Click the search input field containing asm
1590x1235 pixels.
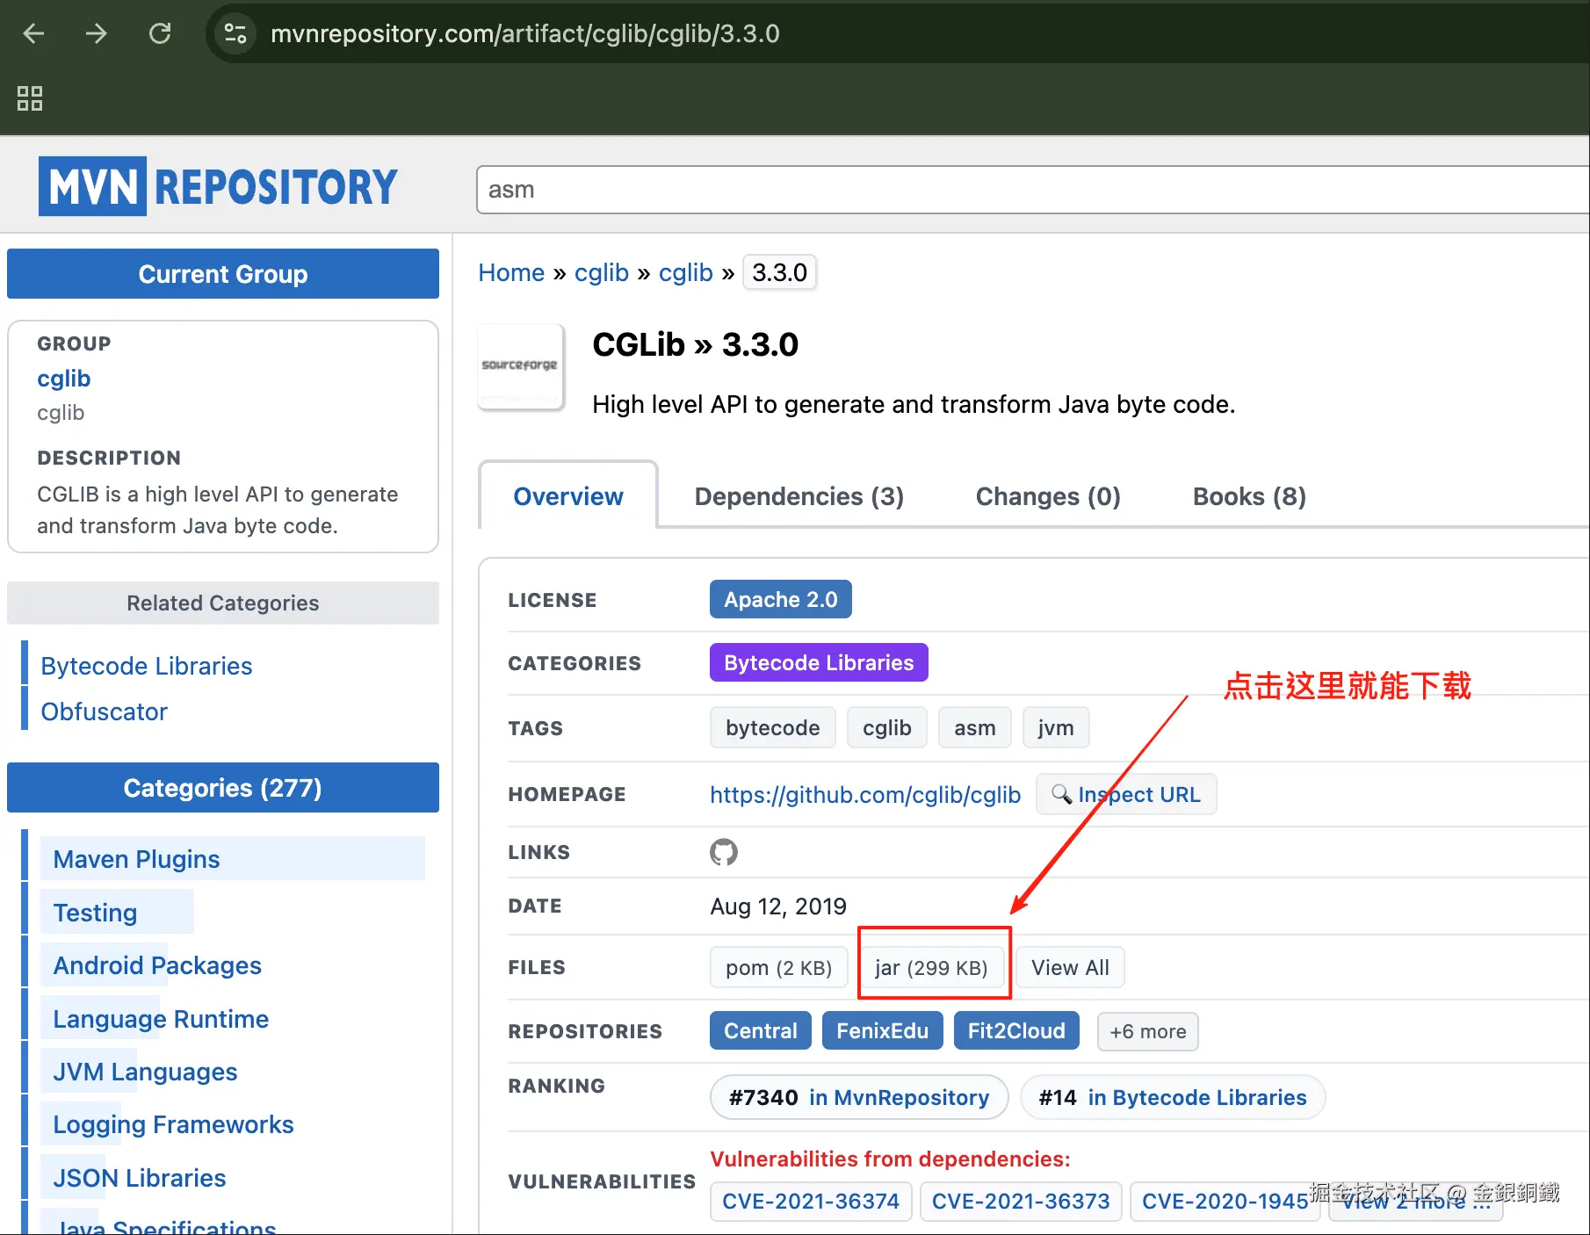point(1028,190)
